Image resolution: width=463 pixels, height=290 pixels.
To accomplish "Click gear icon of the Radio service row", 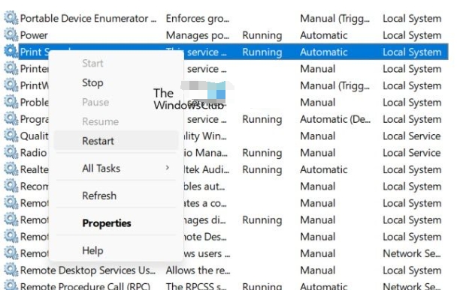I will pos(11,152).
